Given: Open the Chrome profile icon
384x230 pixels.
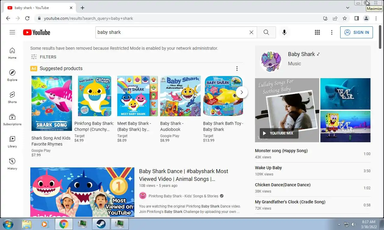Looking at the screenshot, I should coord(366,18).
